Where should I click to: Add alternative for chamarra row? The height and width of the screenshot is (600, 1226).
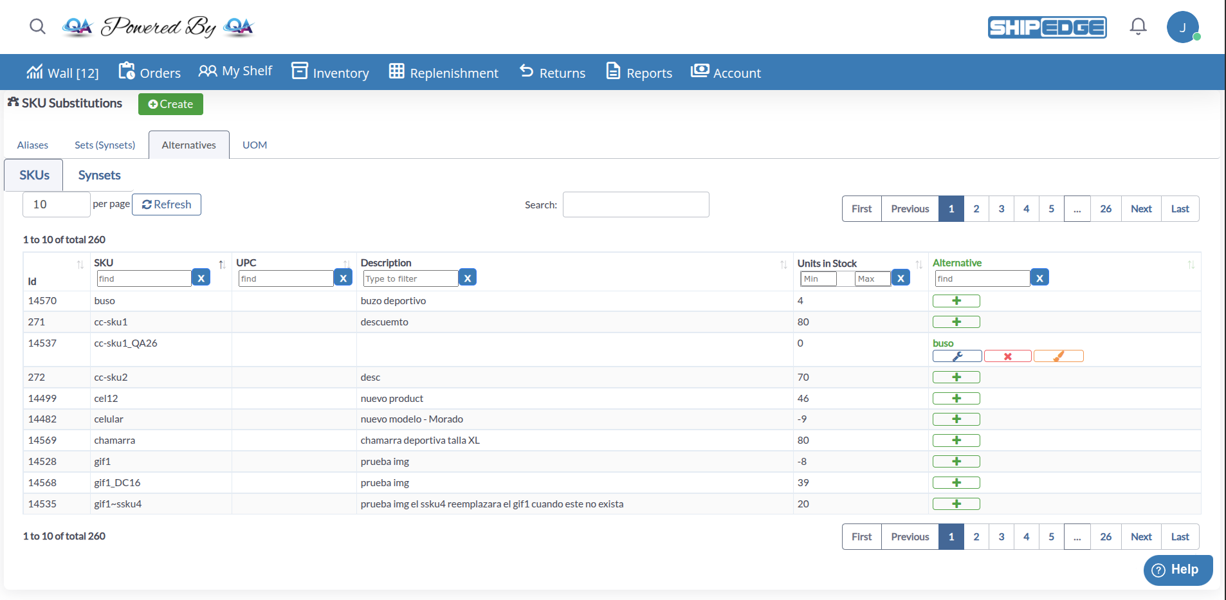(x=956, y=441)
